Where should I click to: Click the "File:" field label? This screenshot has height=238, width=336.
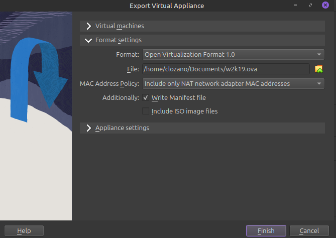pyautogui.click(x=133, y=69)
